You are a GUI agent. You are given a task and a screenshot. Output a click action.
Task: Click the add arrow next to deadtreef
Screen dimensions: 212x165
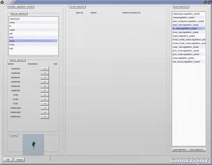click(x=45, y=91)
